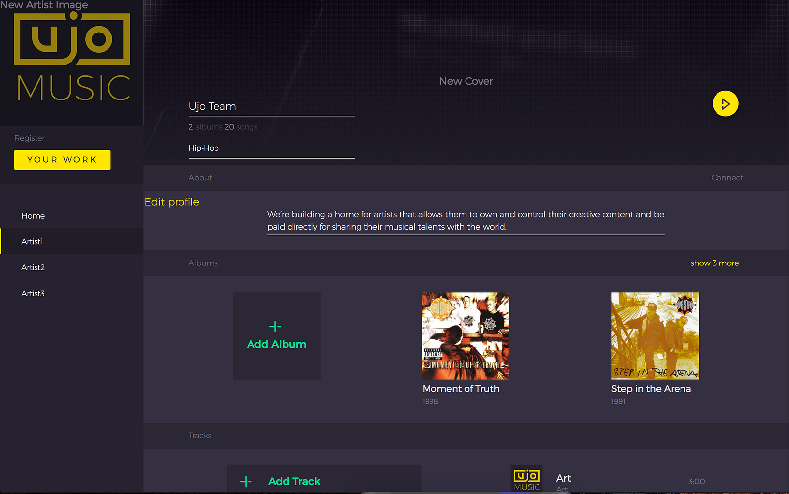Click the Connect section label

[727, 178]
